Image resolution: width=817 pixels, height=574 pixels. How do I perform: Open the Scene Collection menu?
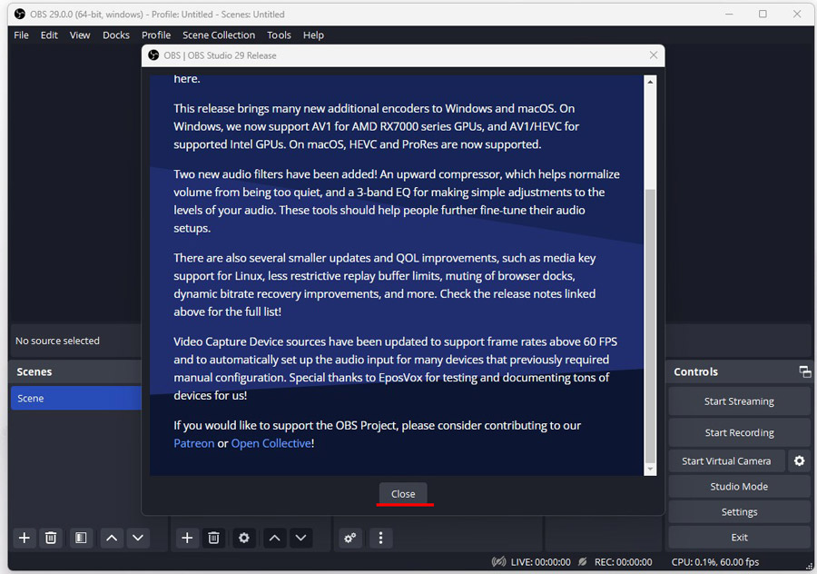tap(219, 35)
